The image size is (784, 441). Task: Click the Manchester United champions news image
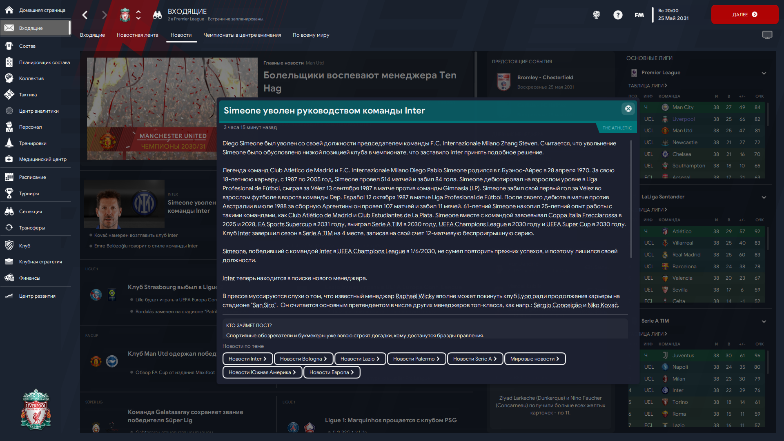tap(172, 108)
